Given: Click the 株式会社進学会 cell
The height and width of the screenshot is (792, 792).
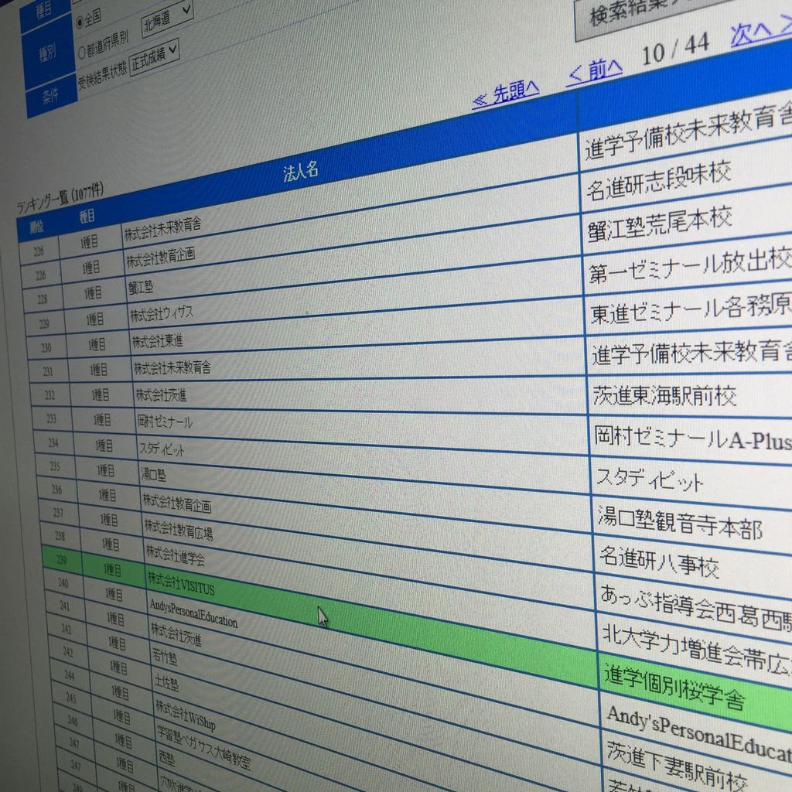Looking at the screenshot, I should (x=176, y=555).
